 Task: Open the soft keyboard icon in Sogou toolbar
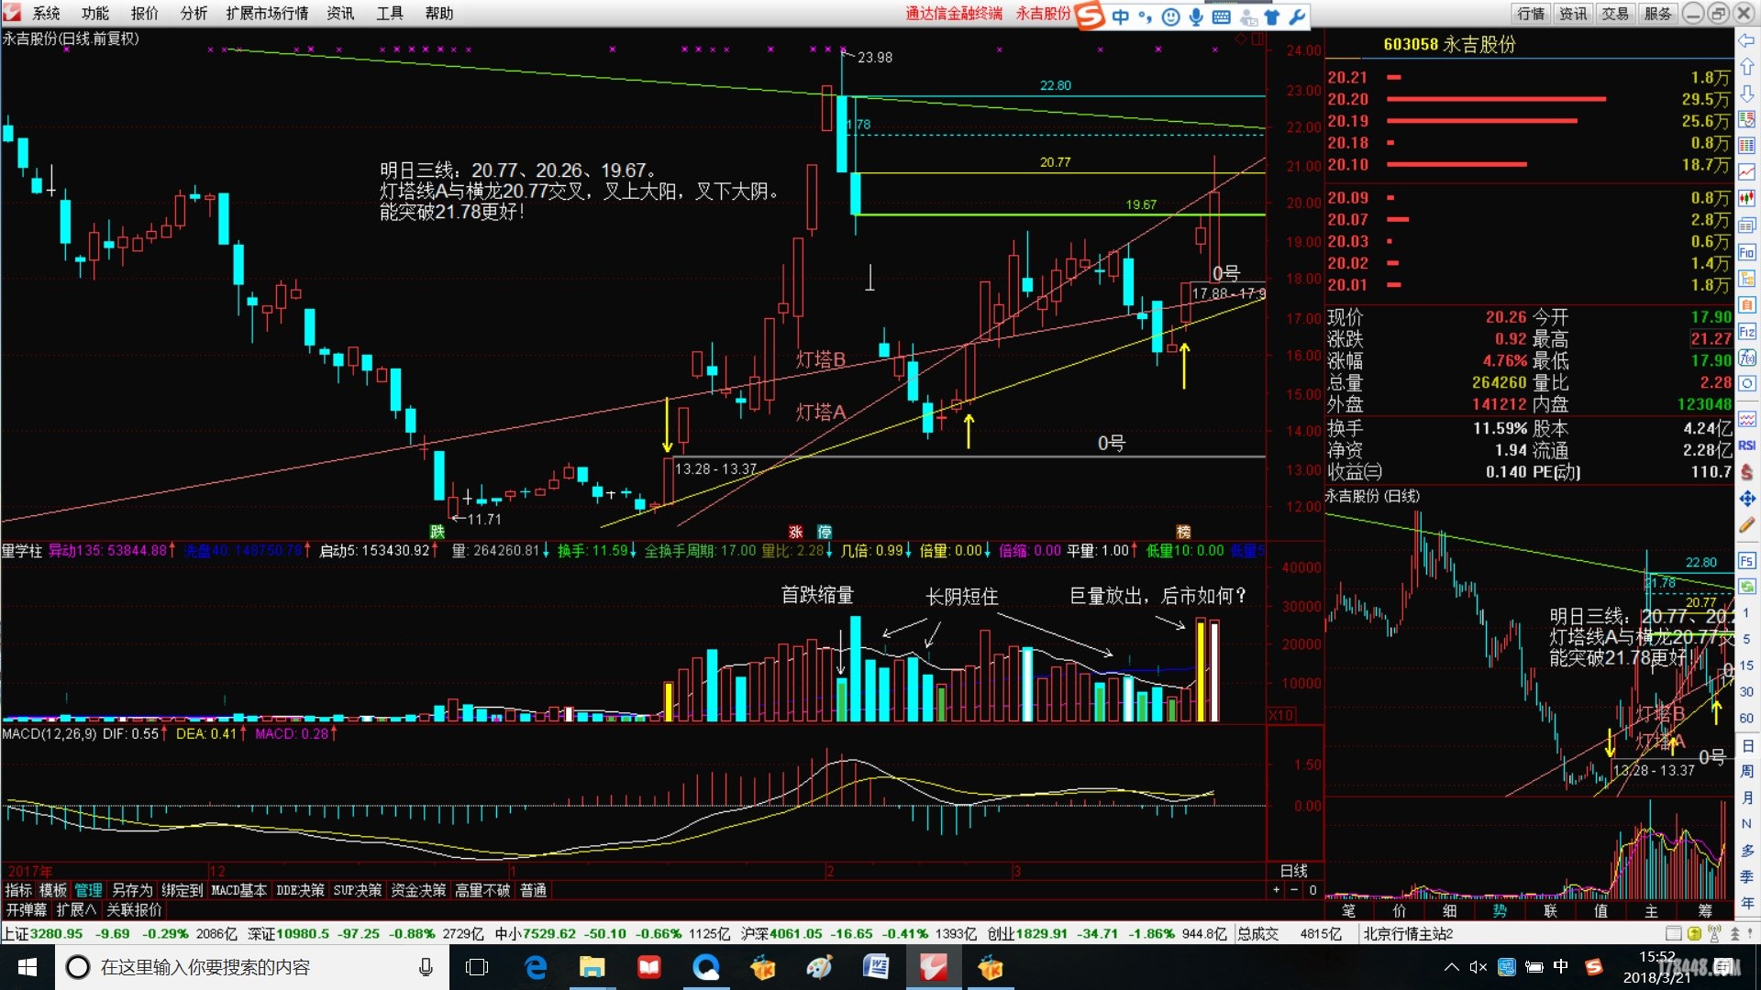point(1221,16)
